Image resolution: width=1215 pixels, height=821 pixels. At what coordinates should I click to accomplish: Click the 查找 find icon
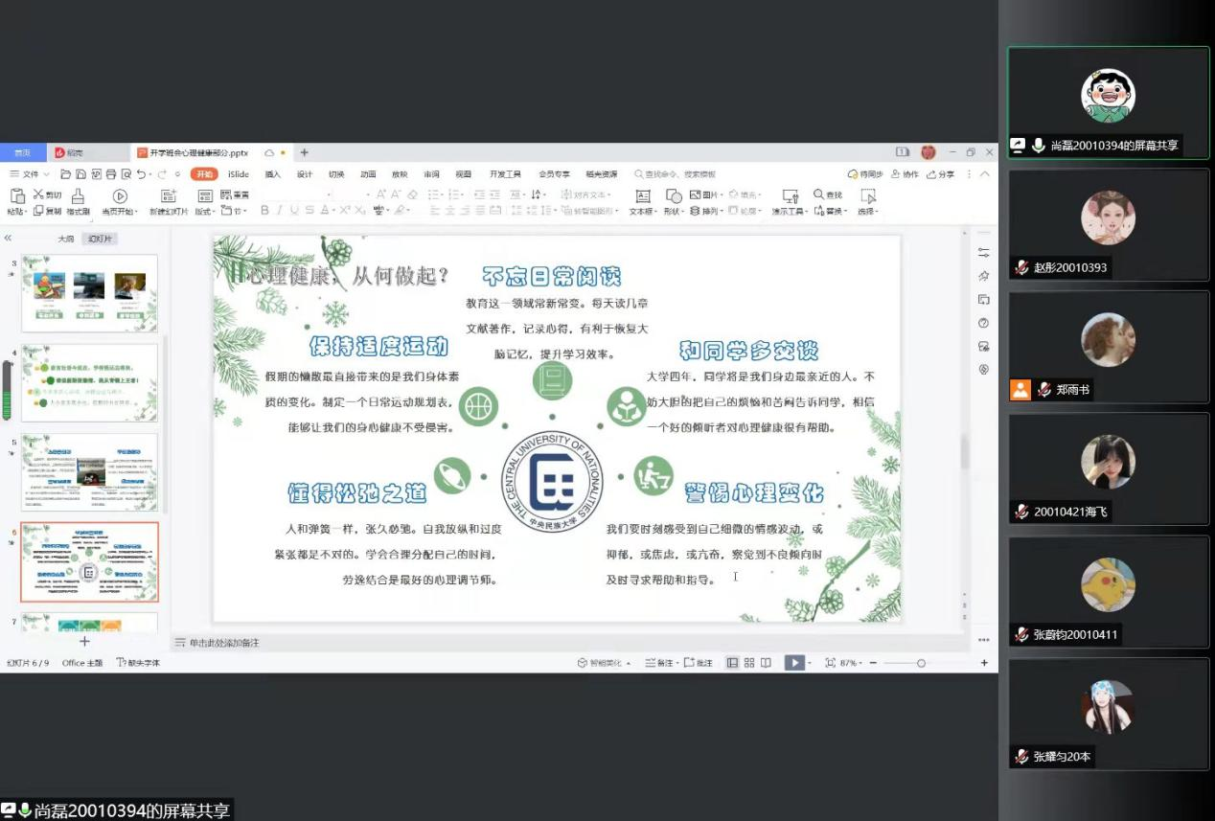(x=828, y=194)
